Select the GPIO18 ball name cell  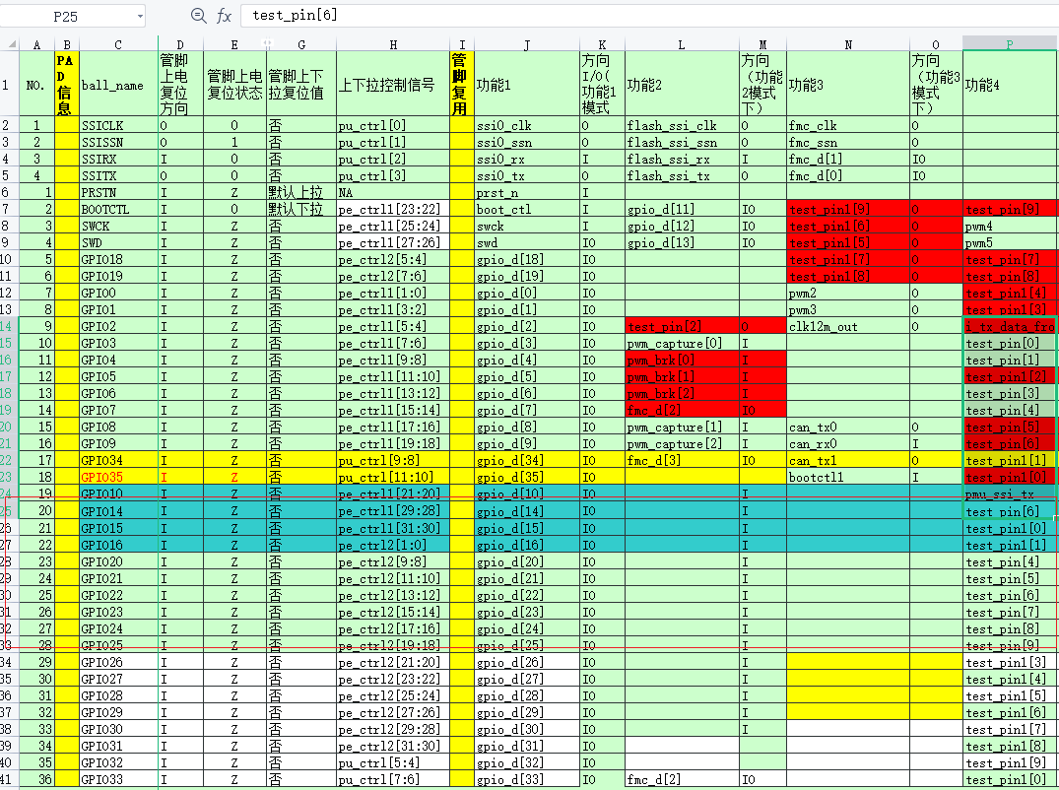(x=118, y=259)
